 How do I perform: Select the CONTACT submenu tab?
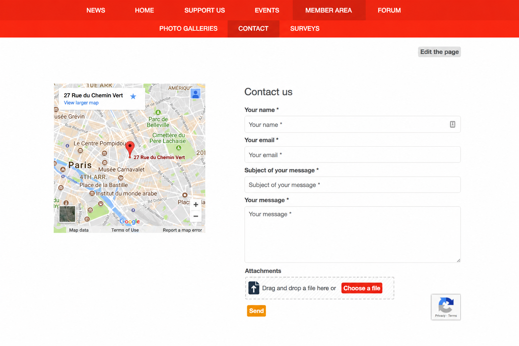click(x=253, y=28)
